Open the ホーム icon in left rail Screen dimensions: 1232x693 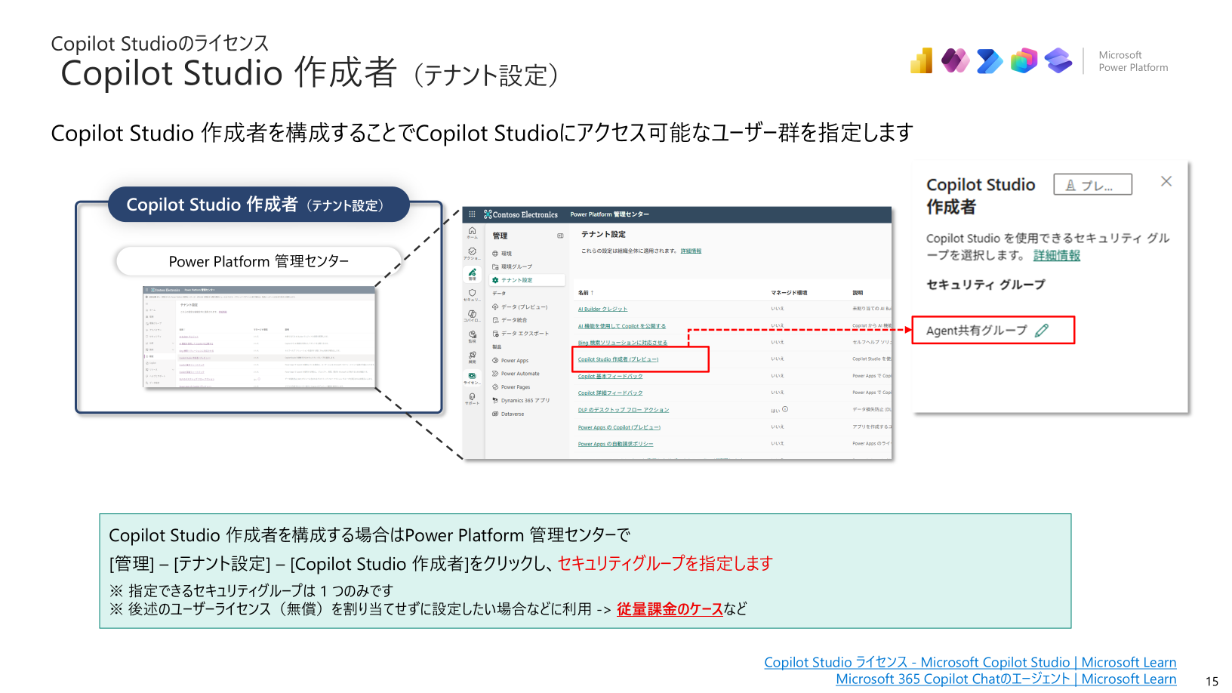point(472,233)
